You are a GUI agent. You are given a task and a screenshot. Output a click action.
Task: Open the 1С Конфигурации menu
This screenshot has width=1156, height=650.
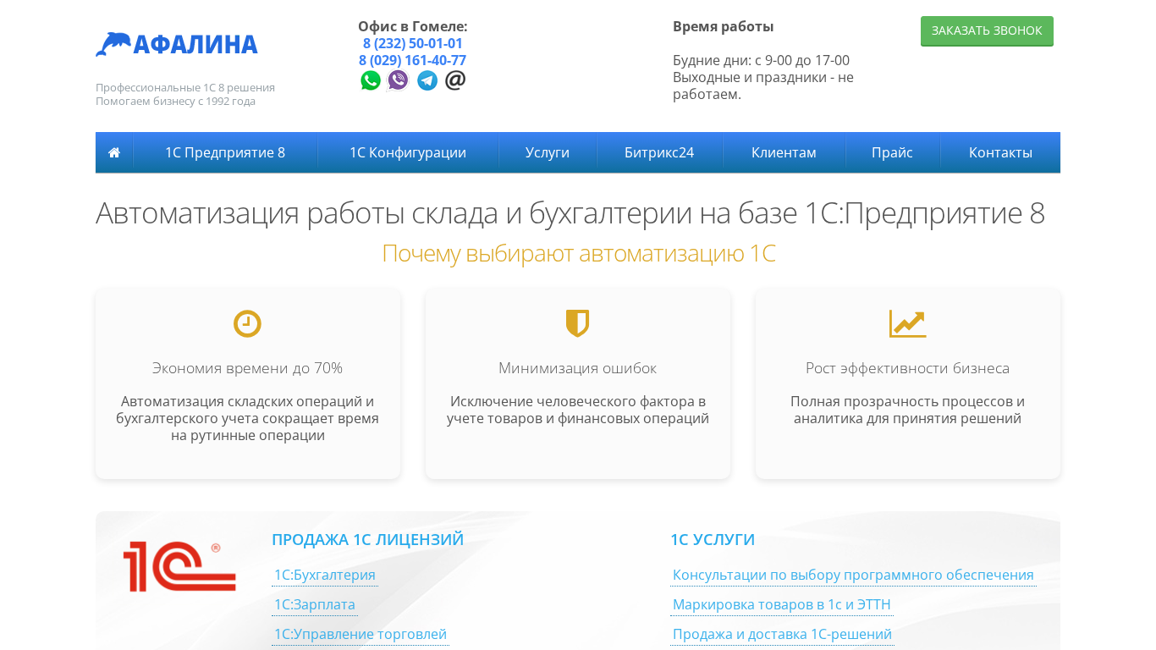(x=408, y=152)
